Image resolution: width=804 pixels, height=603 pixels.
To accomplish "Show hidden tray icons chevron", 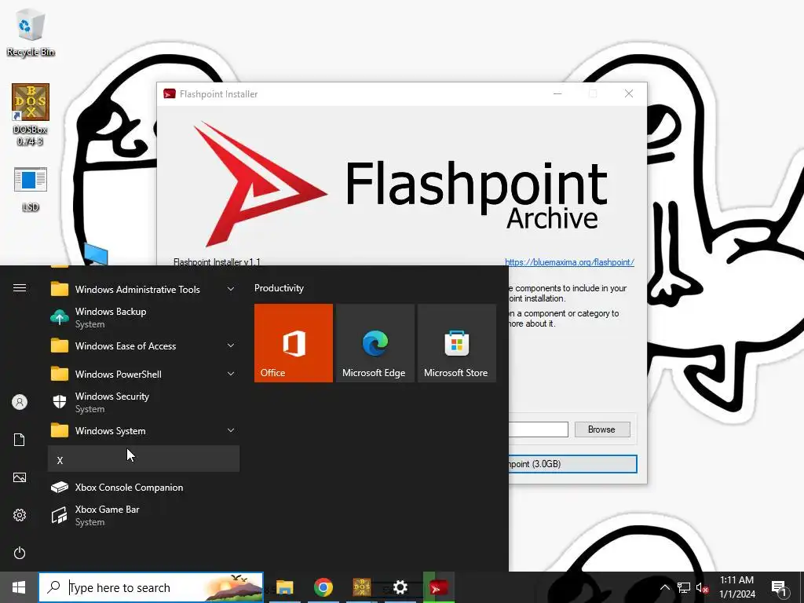I will click(664, 587).
